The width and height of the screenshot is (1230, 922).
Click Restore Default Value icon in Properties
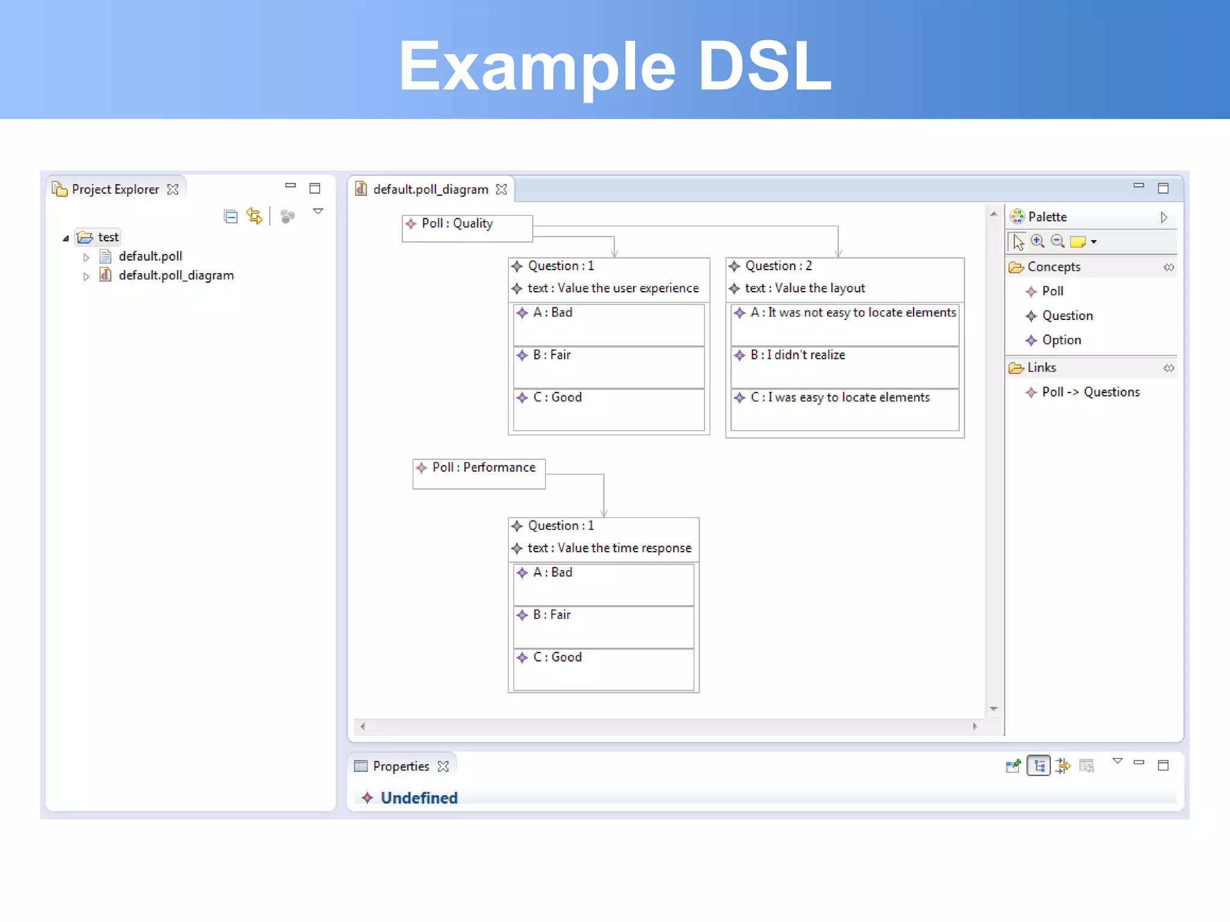(x=1087, y=766)
